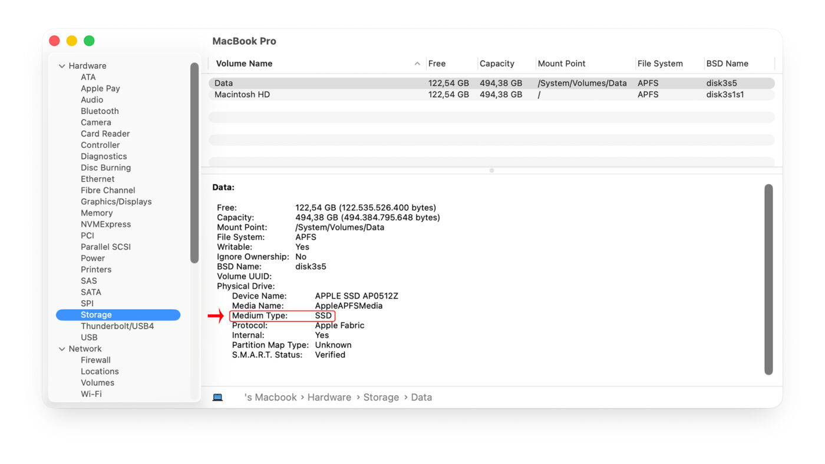
Task: Select Thunderbolt/USB4 in sidebar
Action: point(117,326)
